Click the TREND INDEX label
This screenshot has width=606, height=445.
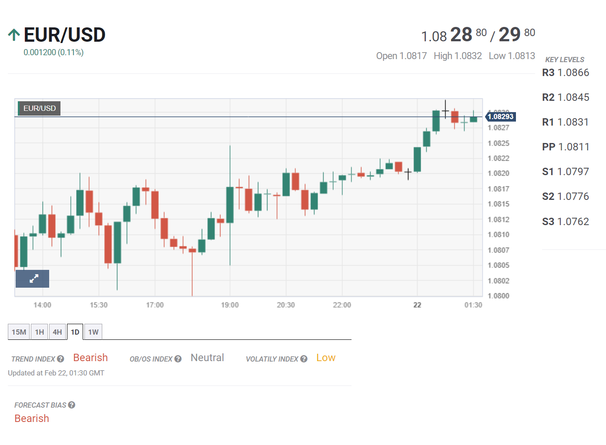point(33,359)
